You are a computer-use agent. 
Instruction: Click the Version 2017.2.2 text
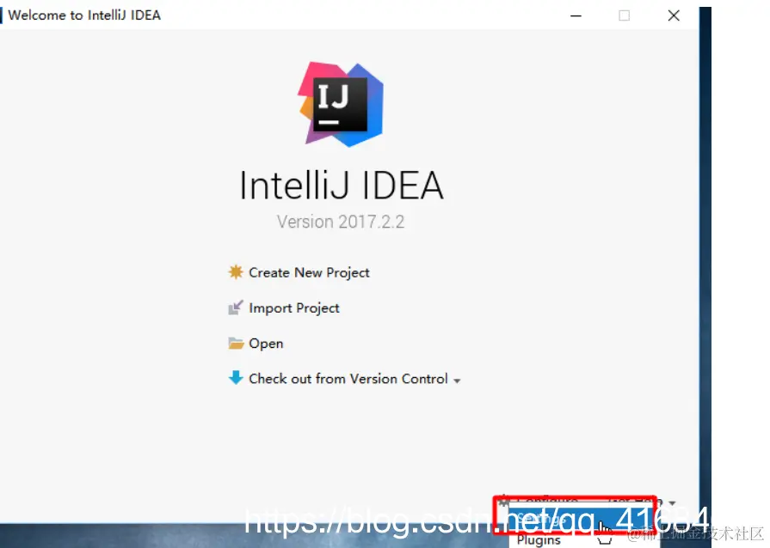(341, 222)
